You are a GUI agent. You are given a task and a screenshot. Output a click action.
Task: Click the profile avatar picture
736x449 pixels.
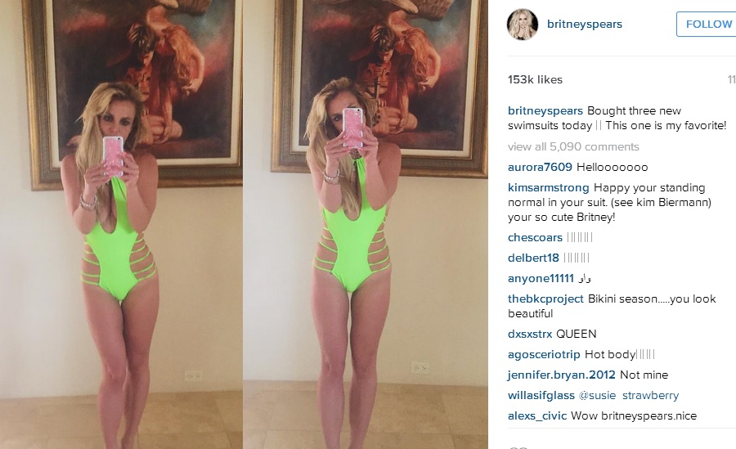(523, 25)
